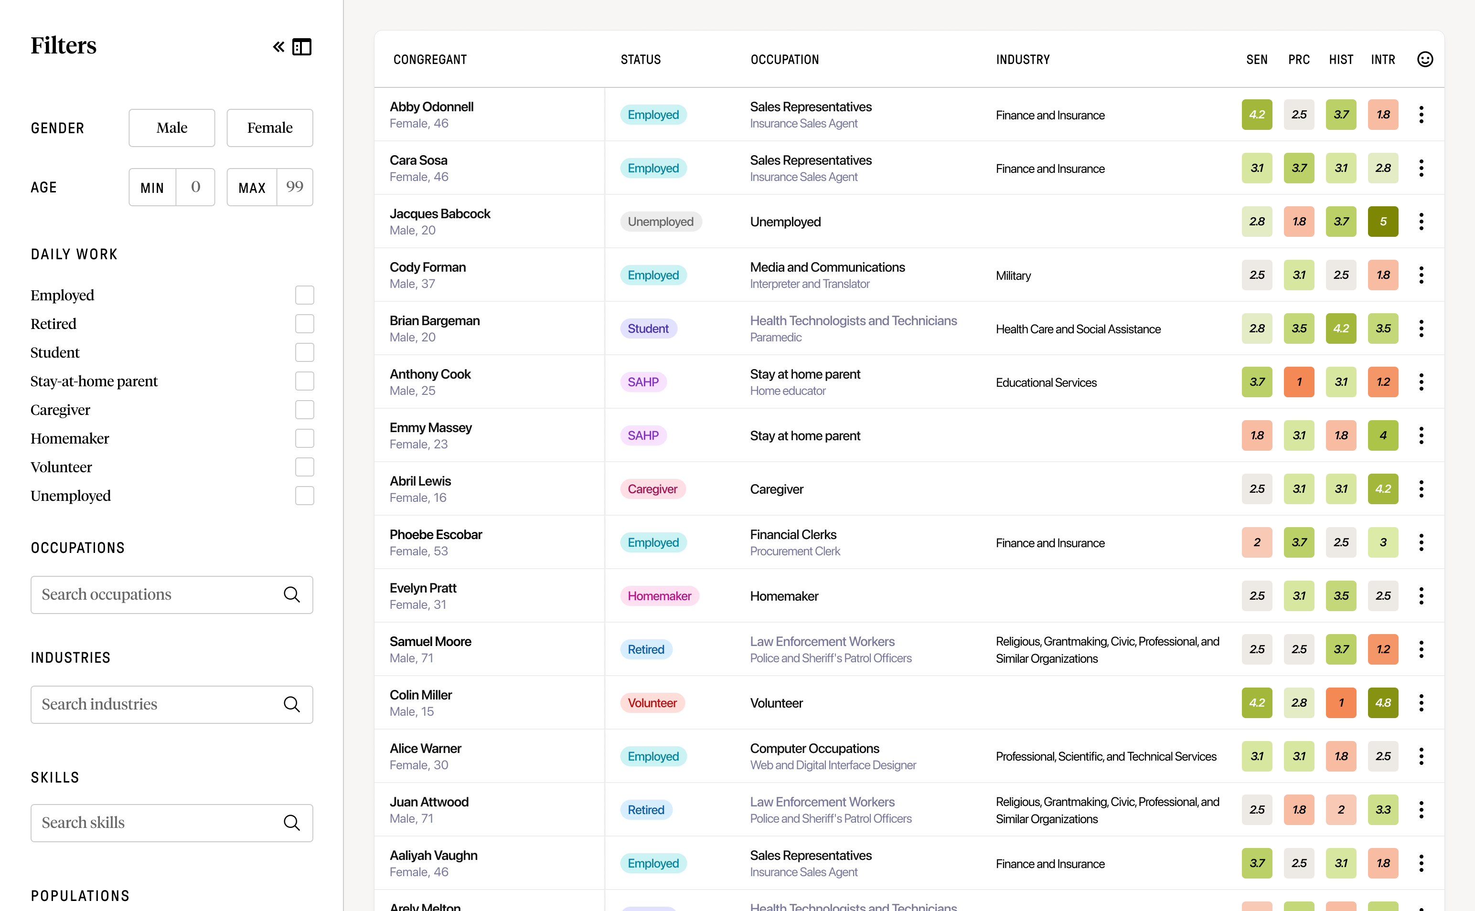Click the Student status badge for Brian Bargeman
The width and height of the screenshot is (1475, 911).
coord(648,328)
